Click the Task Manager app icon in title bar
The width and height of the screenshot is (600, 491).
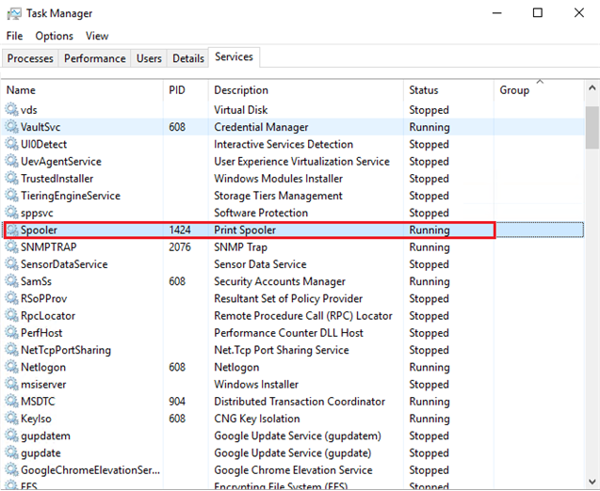pyautogui.click(x=15, y=13)
